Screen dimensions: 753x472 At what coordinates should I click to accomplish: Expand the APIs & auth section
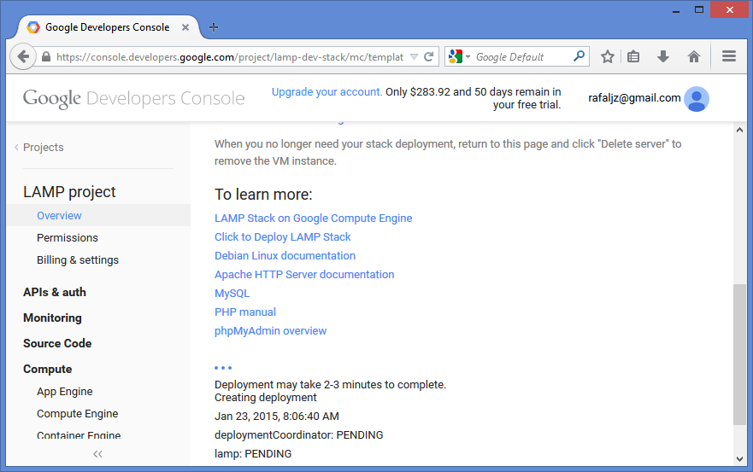point(54,292)
